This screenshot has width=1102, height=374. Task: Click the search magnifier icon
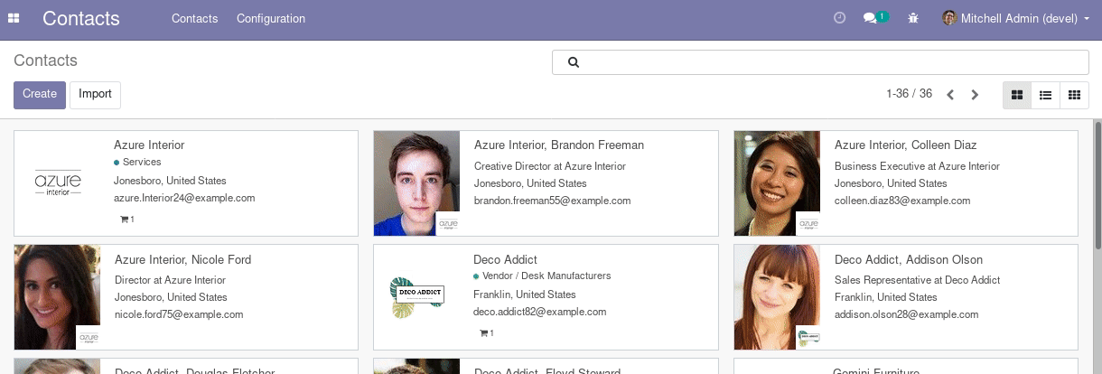pyautogui.click(x=573, y=62)
